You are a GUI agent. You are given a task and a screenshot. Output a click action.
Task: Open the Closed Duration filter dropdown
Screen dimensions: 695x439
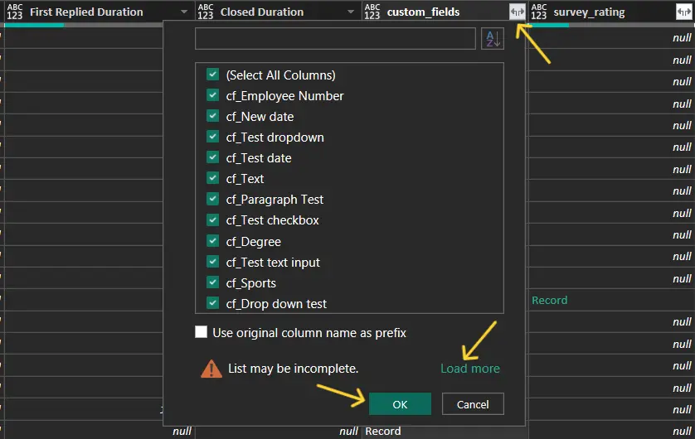click(351, 12)
